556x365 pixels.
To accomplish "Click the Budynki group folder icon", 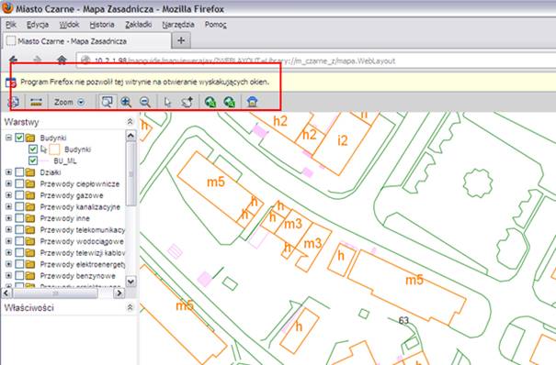I will click(x=30, y=138).
